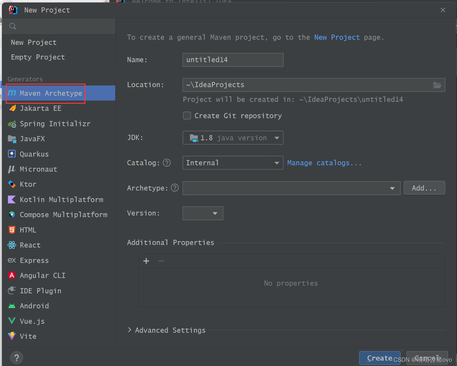457x366 pixels.
Task: Select the Vite label
Action: (x=28, y=336)
